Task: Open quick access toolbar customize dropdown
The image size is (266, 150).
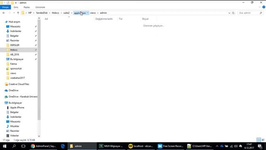Action: pos(16,3)
